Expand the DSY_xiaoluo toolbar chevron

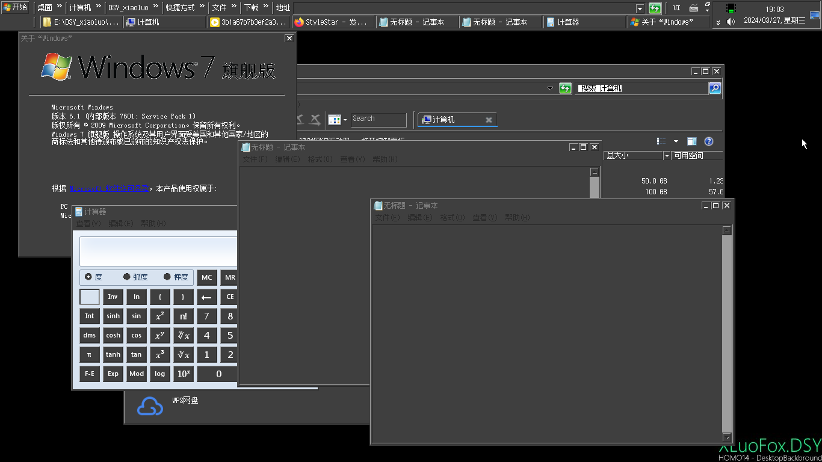coord(156,7)
